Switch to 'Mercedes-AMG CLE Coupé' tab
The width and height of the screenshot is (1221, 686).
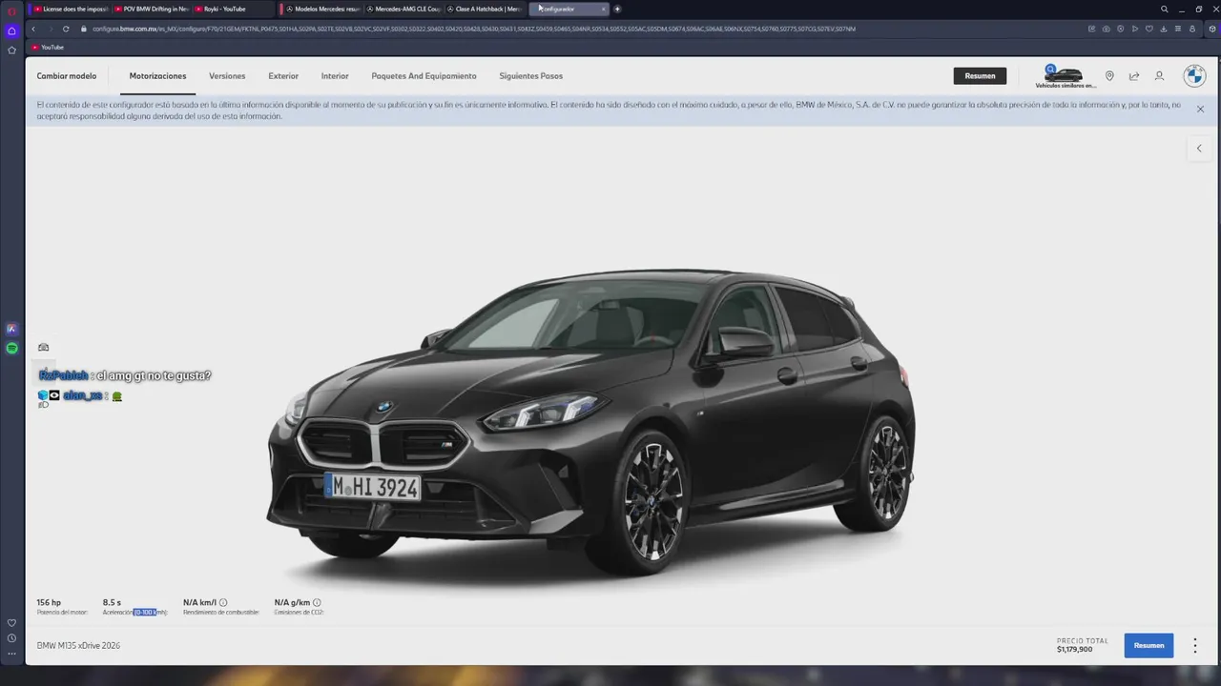(404, 10)
